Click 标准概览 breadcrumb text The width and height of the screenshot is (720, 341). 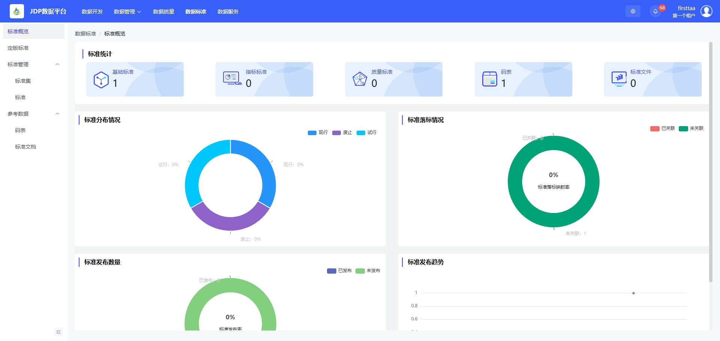pyautogui.click(x=115, y=34)
